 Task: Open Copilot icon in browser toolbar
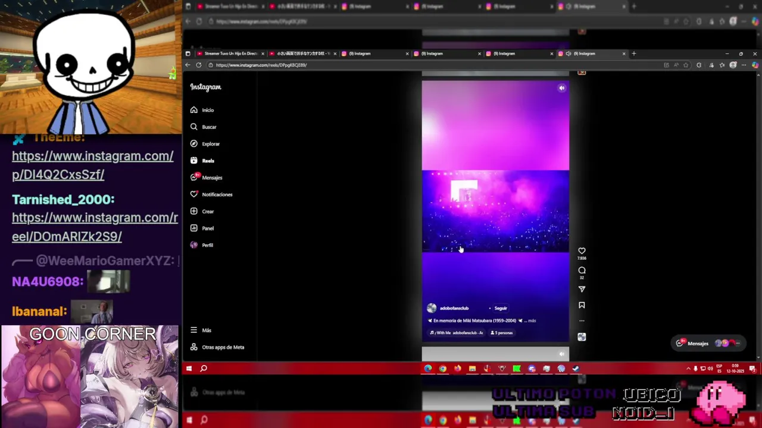point(755,65)
